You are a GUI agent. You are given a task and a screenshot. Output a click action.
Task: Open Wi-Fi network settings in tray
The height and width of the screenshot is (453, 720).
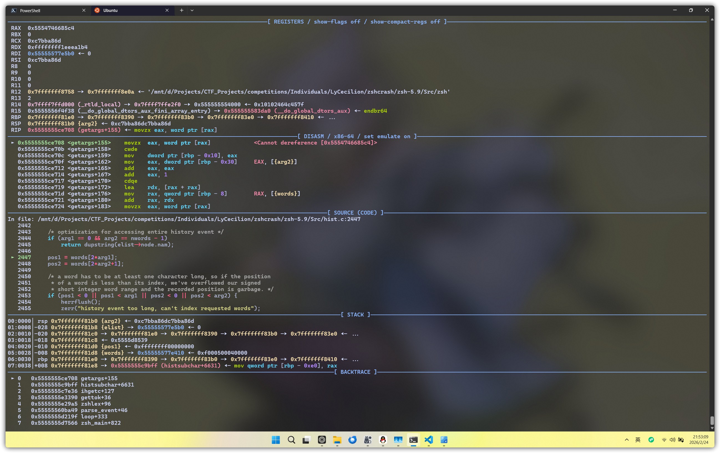(x=664, y=440)
